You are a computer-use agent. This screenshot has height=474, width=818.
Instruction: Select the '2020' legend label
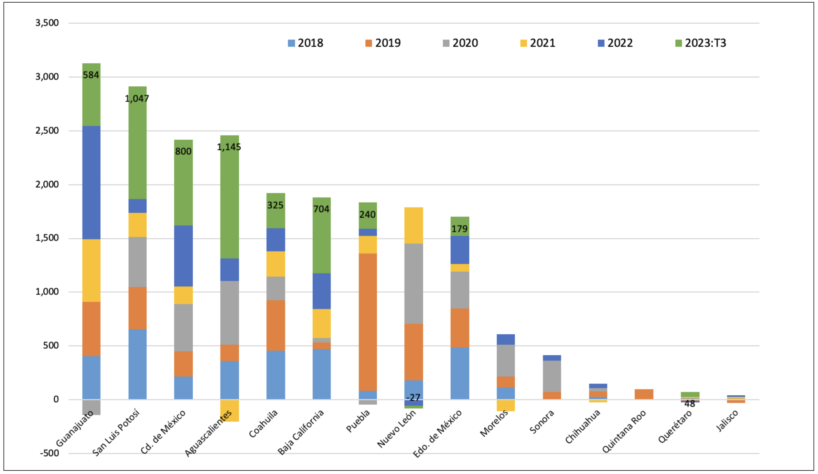465,43
